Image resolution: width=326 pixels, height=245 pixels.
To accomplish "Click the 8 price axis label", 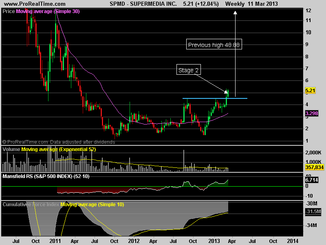I will click(307, 56).
